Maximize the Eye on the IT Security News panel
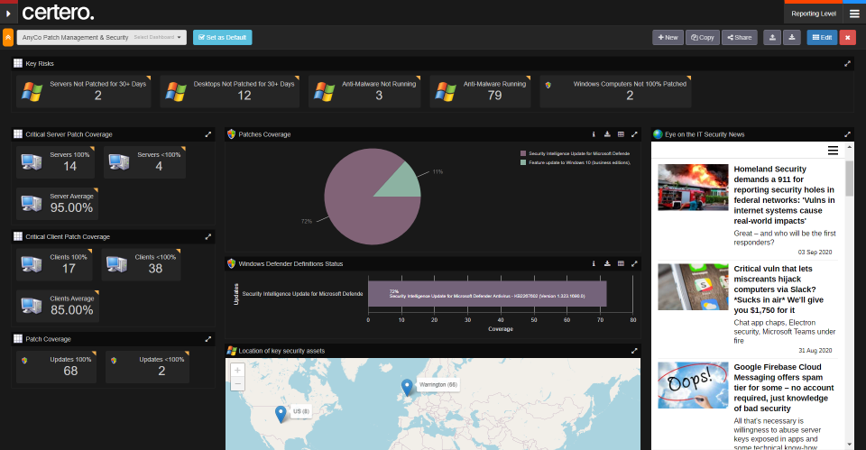The width and height of the screenshot is (866, 450). point(847,134)
